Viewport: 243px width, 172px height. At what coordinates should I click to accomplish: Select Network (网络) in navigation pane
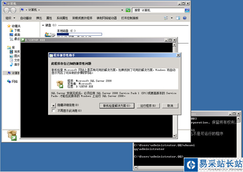(12, 82)
